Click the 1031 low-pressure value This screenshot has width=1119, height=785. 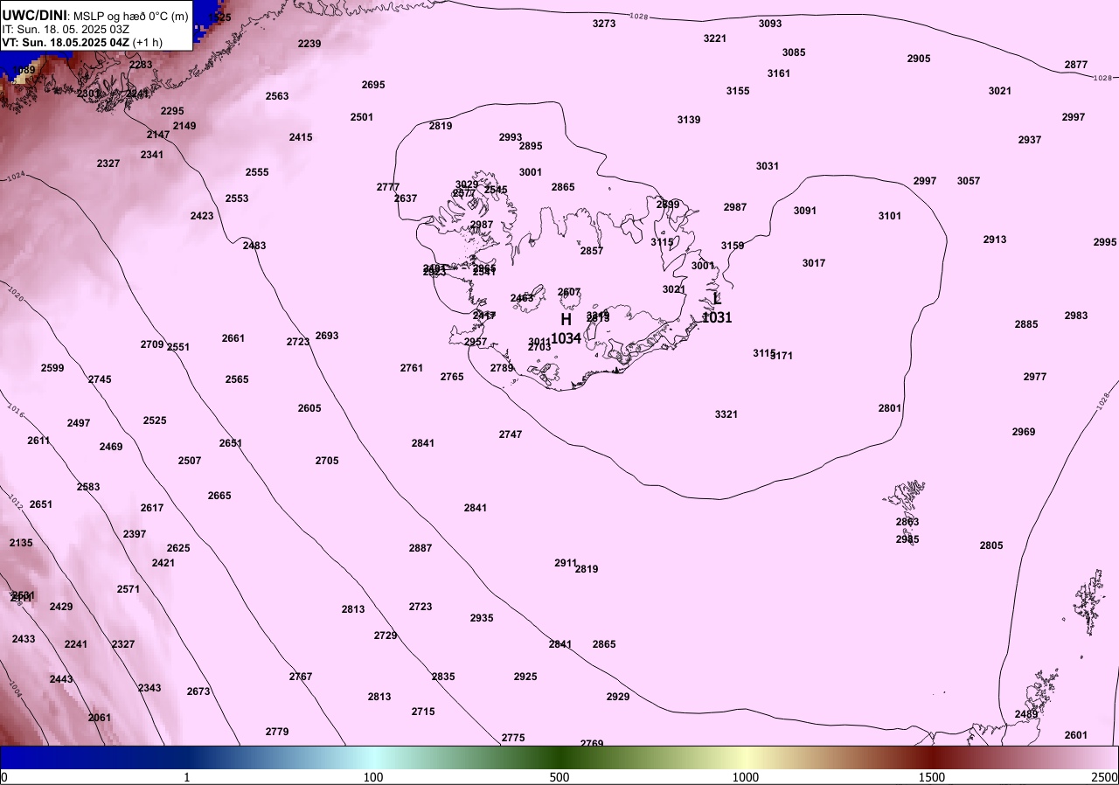[x=717, y=318]
